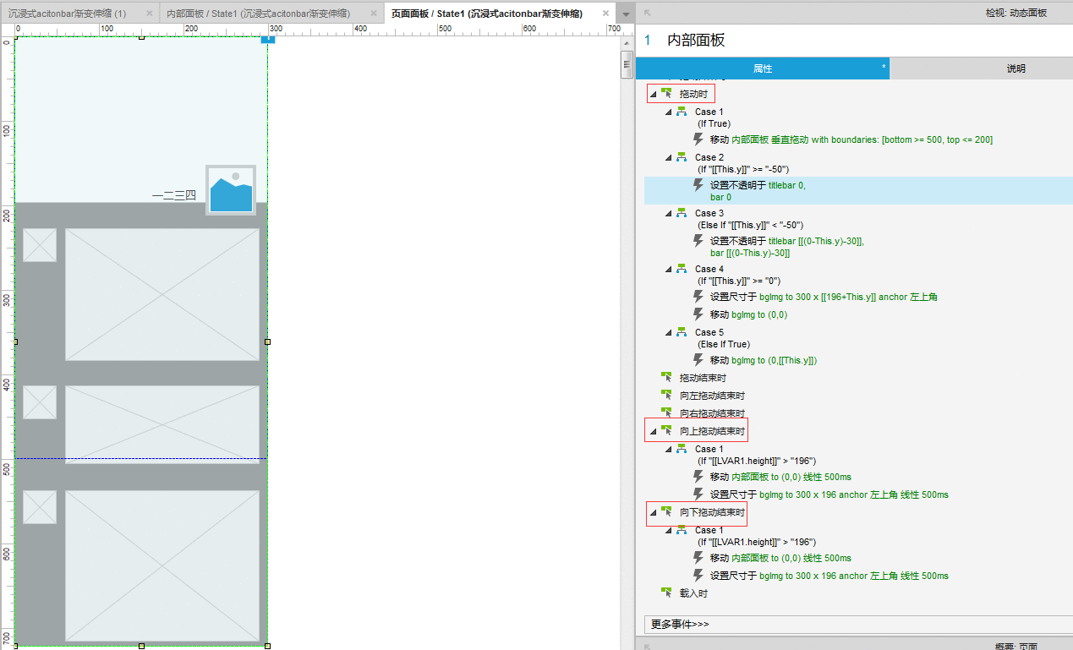The image size is (1073, 650).
Task: Click Case 1 icon under 向上拖动结束时
Action: [682, 449]
